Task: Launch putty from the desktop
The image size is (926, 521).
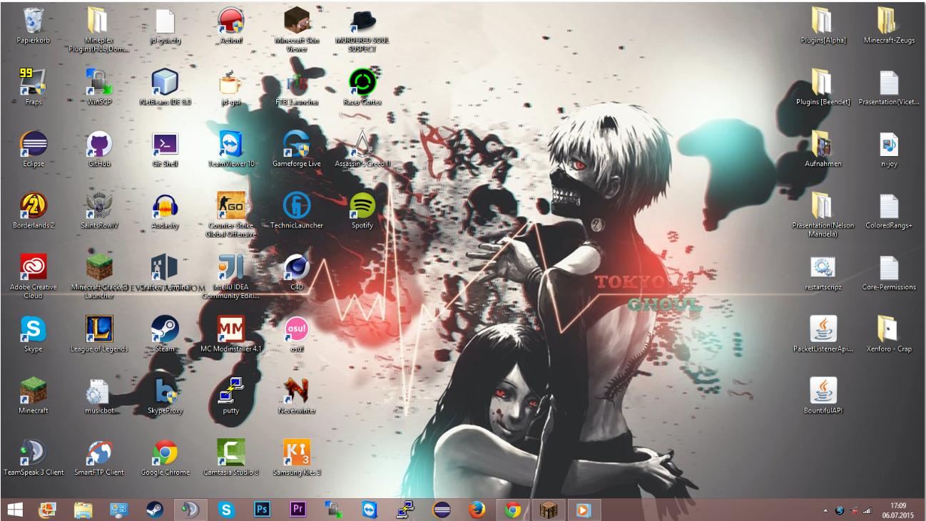Action: pyautogui.click(x=231, y=396)
